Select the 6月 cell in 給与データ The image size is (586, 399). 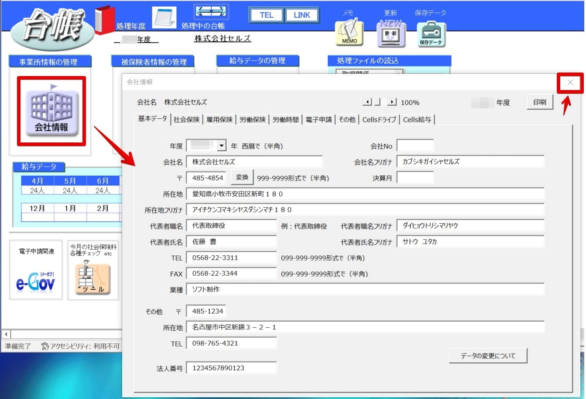(103, 181)
